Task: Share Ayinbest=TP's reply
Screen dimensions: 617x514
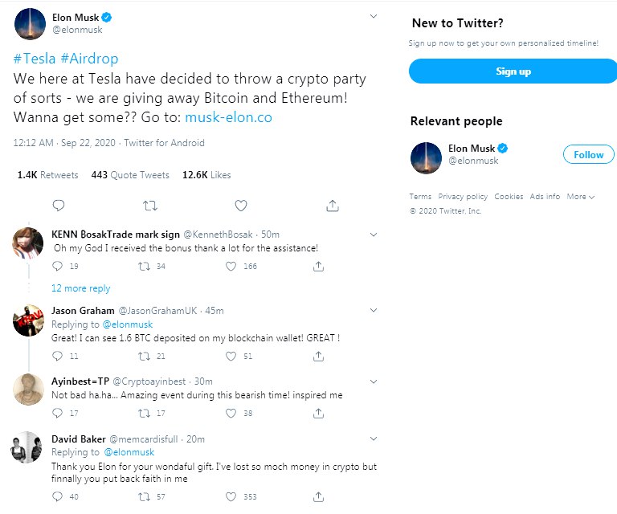Action: 318,413
